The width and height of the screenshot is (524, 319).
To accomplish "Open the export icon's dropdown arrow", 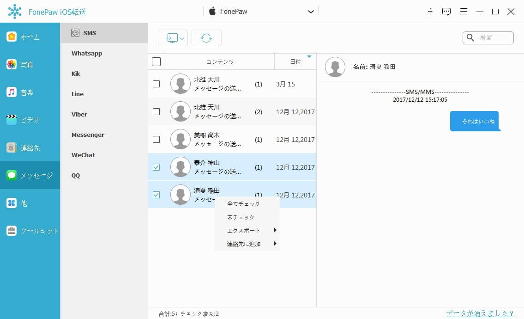I will click(181, 38).
